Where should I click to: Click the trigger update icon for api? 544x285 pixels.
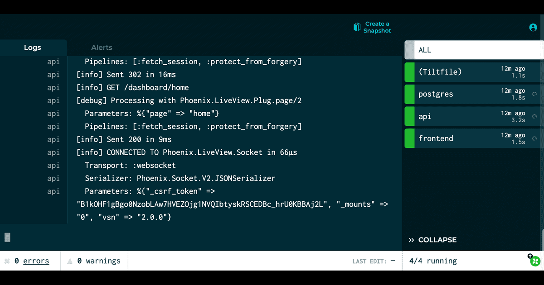[x=534, y=116]
